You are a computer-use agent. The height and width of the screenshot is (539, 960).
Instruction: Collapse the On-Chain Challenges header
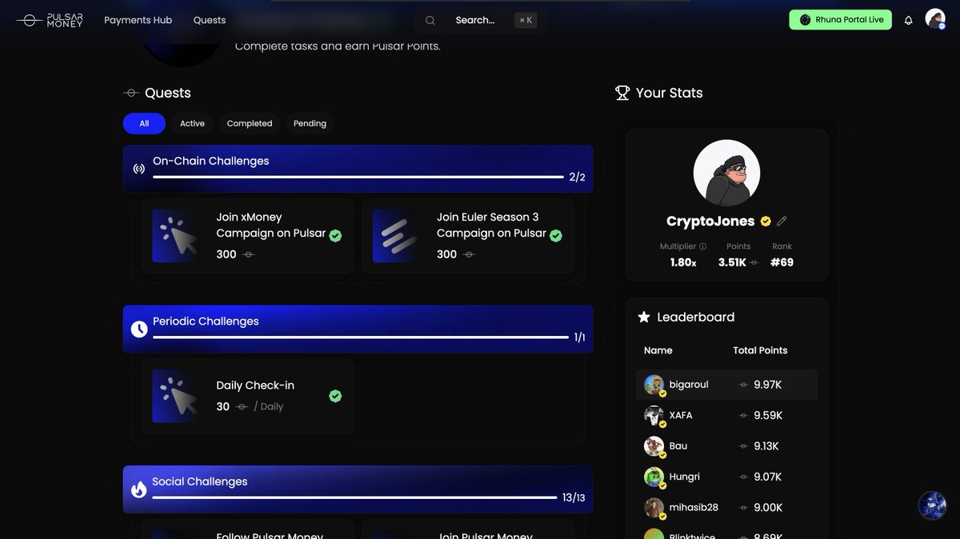pyautogui.click(x=358, y=169)
